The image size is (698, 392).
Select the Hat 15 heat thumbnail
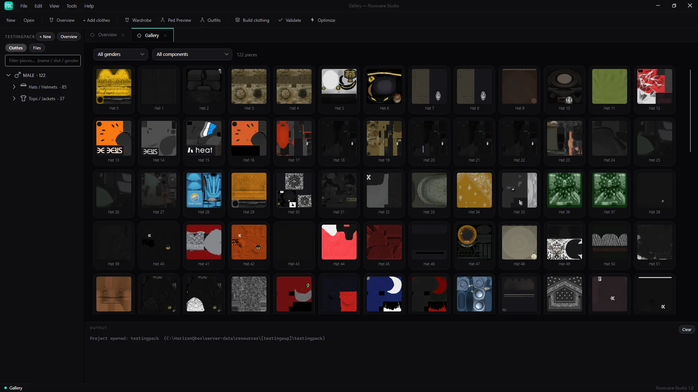point(204,138)
